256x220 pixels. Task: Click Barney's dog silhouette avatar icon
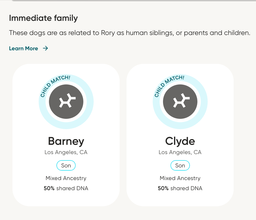click(66, 102)
